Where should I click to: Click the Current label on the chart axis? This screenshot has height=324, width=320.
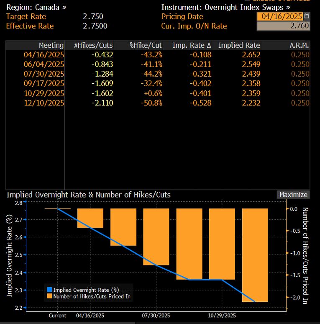pyautogui.click(x=57, y=316)
